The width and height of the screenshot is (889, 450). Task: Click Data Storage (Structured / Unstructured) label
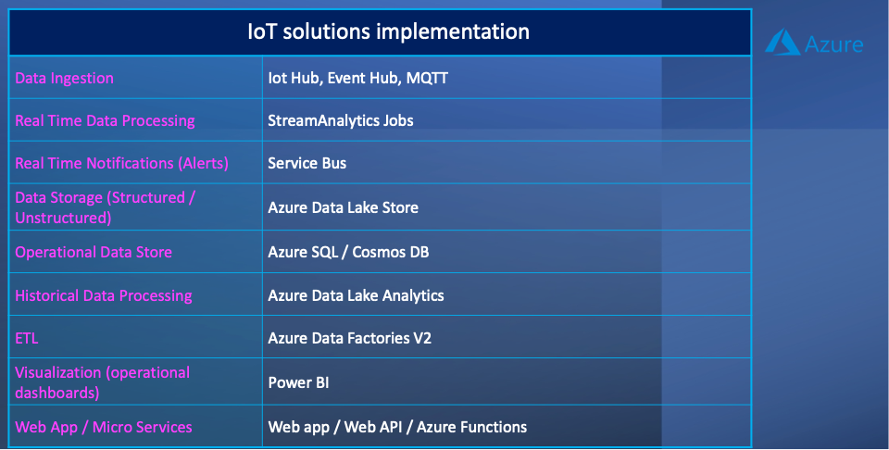tap(105, 207)
